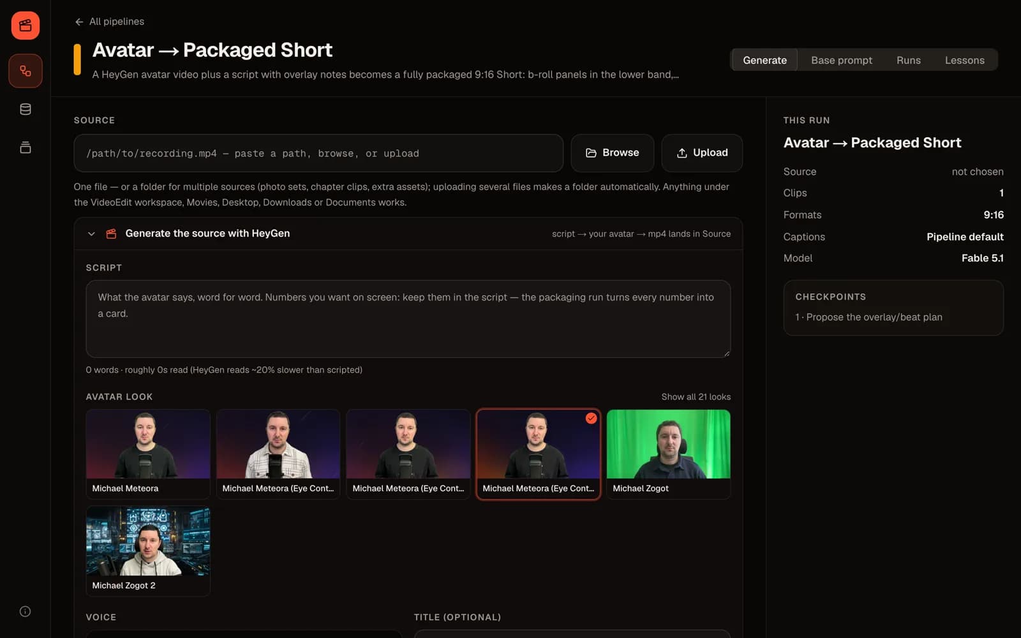Go to the Runs tab
1021x638 pixels.
908,60
